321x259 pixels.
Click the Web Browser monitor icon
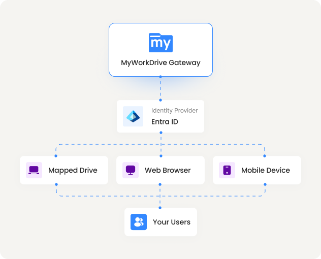pos(131,170)
